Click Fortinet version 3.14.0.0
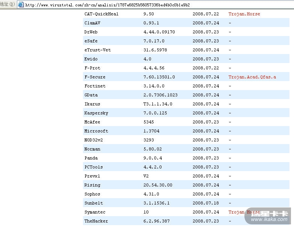Viewport: 294px width, 227px height. click(154, 86)
